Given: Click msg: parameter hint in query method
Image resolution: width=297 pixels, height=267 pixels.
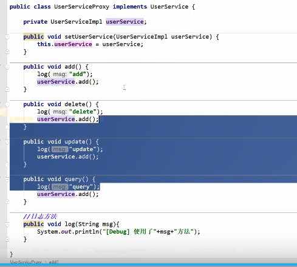Looking at the screenshot, I should pyautogui.click(x=60, y=187).
